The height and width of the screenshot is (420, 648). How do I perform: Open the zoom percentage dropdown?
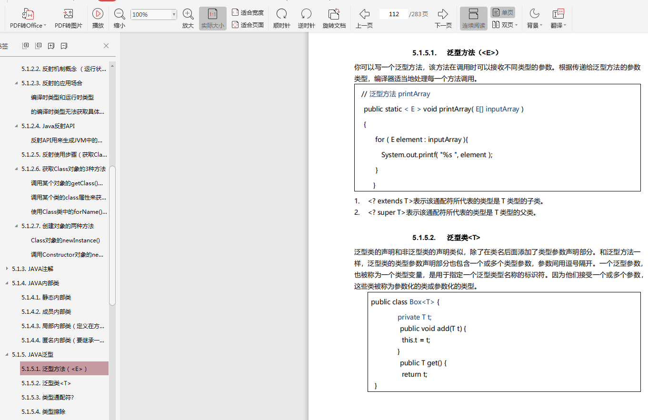(175, 14)
